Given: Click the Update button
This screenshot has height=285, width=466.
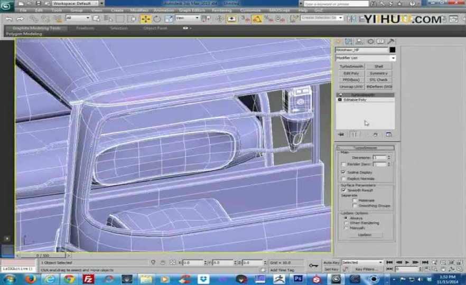Looking at the screenshot, I should click(x=365, y=235).
